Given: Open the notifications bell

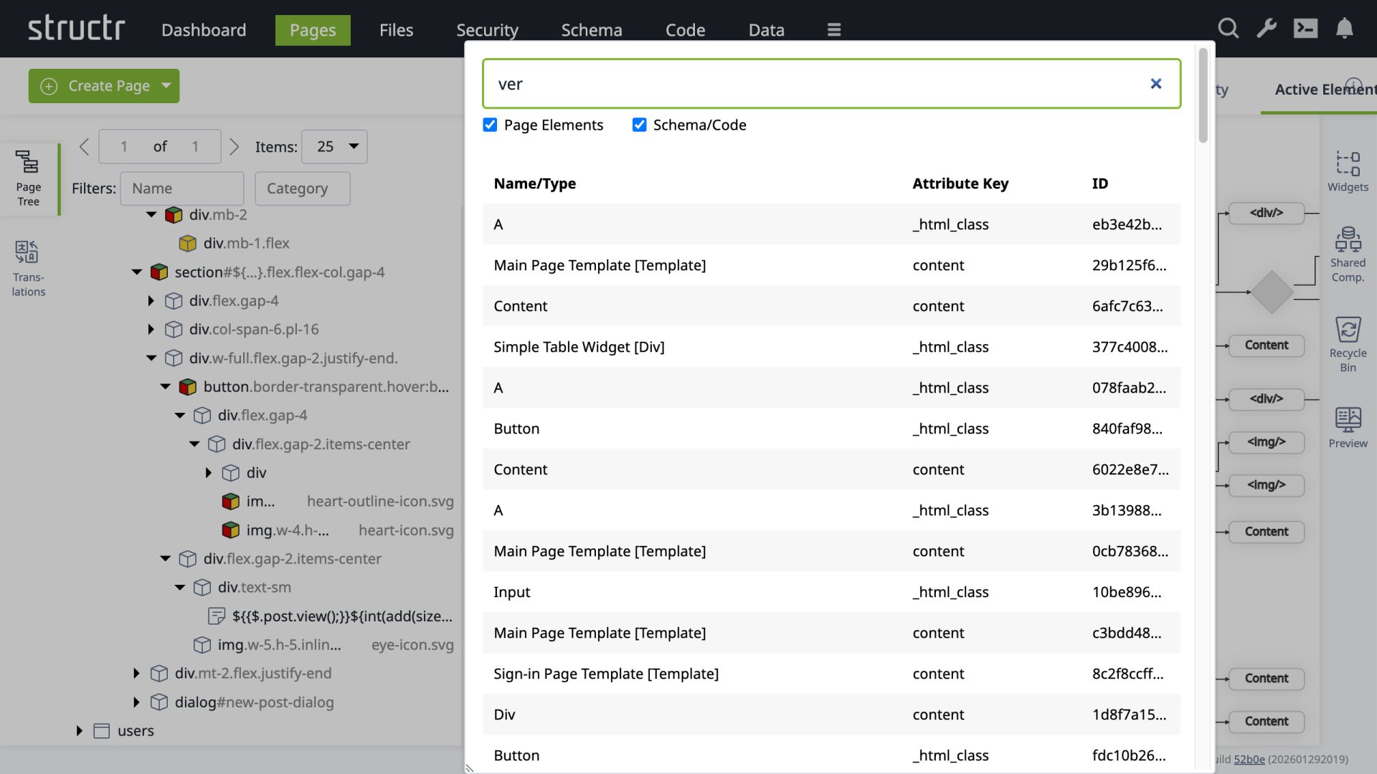Looking at the screenshot, I should coord(1345,29).
